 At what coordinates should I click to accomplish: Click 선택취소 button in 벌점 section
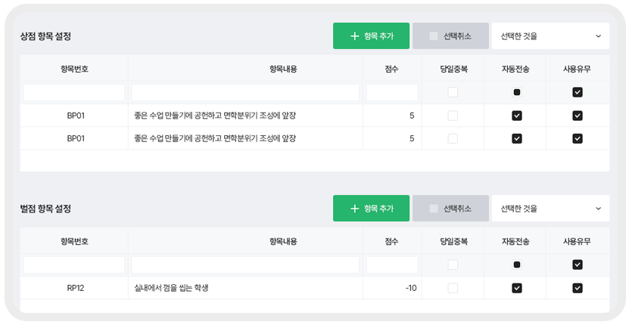pyautogui.click(x=450, y=208)
